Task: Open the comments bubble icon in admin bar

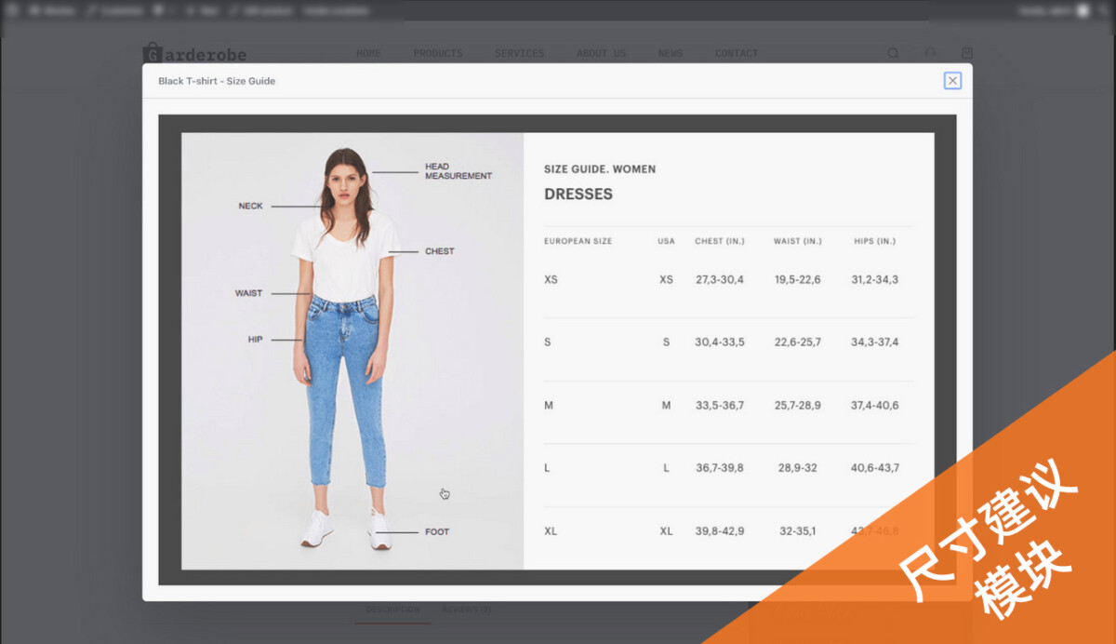Action: pos(159,11)
